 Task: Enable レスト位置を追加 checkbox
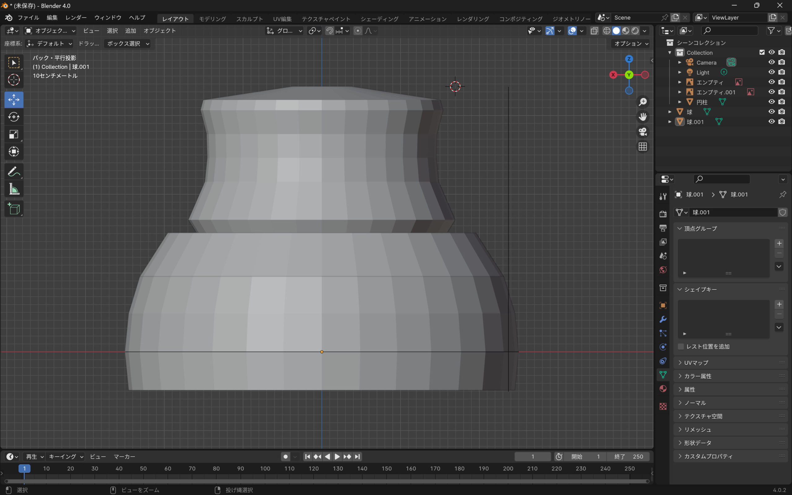pyautogui.click(x=681, y=346)
